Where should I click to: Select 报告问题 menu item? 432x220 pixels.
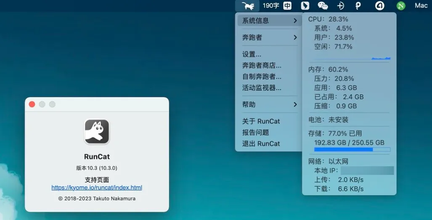point(255,133)
